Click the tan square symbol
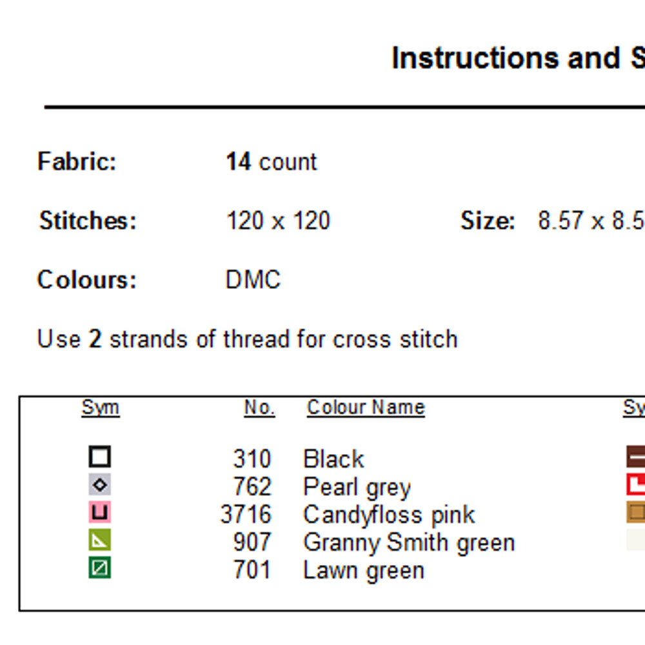This screenshot has height=645, width=645. 635,512
